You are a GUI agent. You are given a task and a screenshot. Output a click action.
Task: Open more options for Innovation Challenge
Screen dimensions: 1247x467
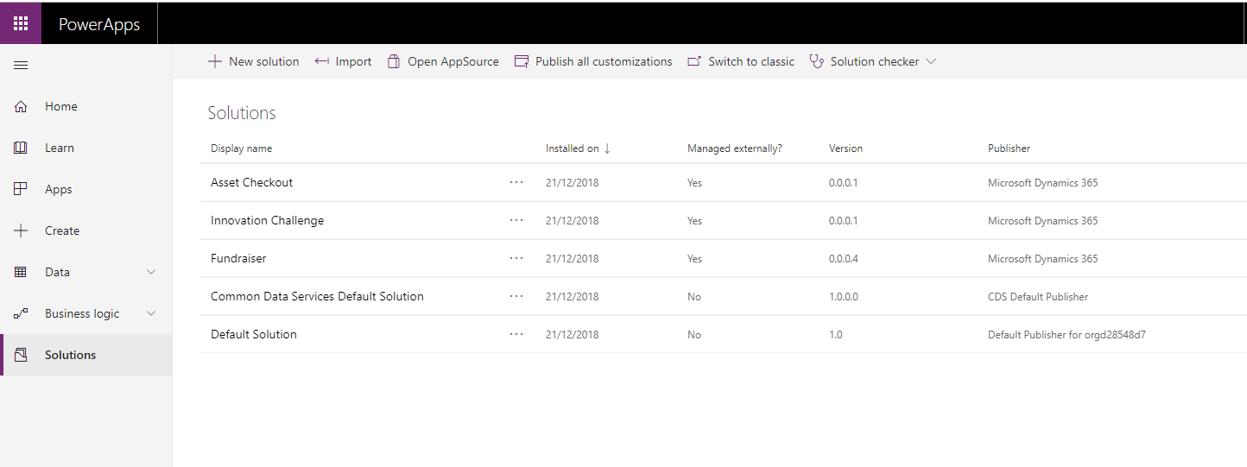(x=516, y=220)
